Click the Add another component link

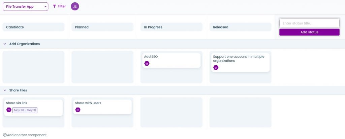pos(27,135)
